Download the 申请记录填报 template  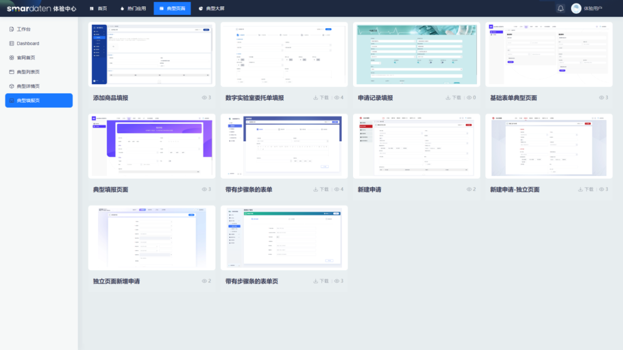pos(453,97)
